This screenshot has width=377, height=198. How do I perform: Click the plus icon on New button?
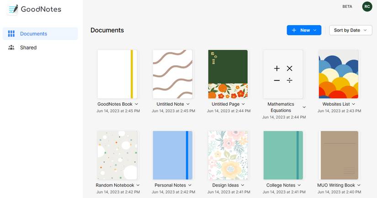coord(294,30)
